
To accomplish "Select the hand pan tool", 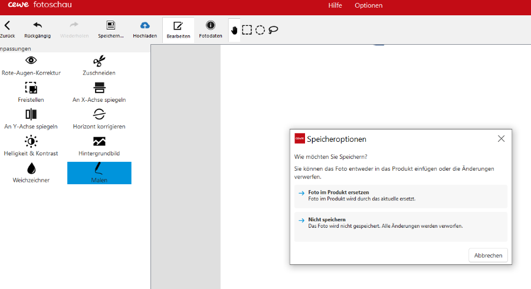I will (x=234, y=30).
